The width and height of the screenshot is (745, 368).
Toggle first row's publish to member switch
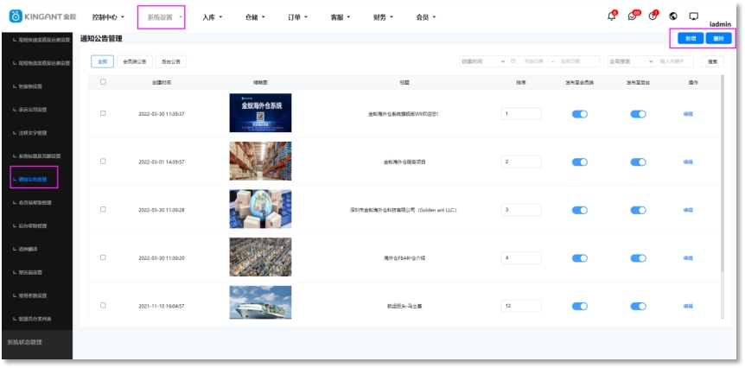click(x=579, y=113)
